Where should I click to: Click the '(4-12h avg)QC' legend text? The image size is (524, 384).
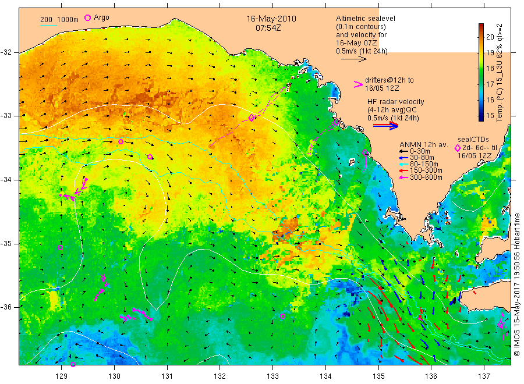point(392,110)
